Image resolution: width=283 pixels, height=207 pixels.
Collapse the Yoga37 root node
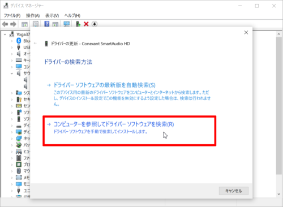pos(5,34)
